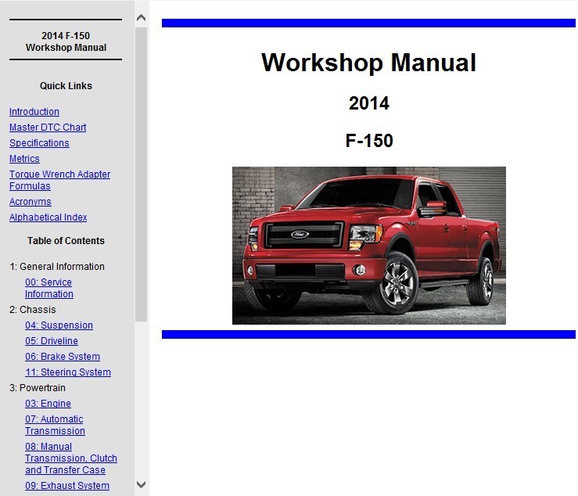The image size is (578, 496).
Task: Open Torque Wrench Adapter Formulas link
Action: point(59,180)
